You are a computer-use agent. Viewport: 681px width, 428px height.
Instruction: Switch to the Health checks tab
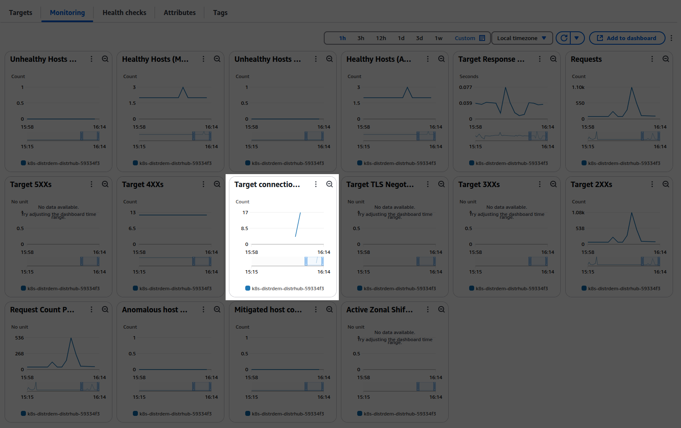(124, 13)
